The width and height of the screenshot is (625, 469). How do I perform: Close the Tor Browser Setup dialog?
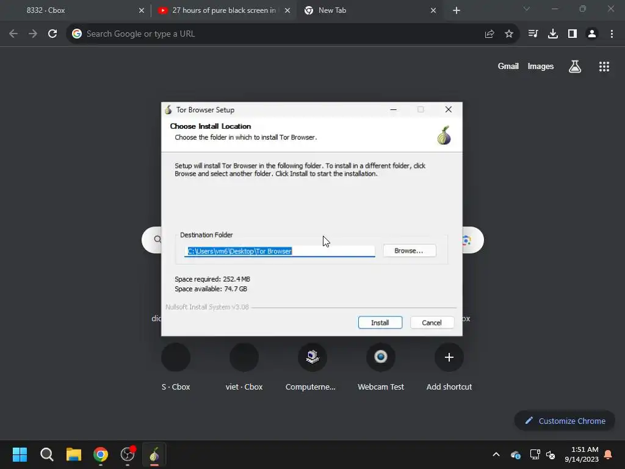click(449, 109)
